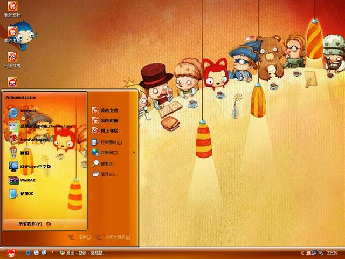Open the 运行(R)... run dialog

tap(105, 174)
